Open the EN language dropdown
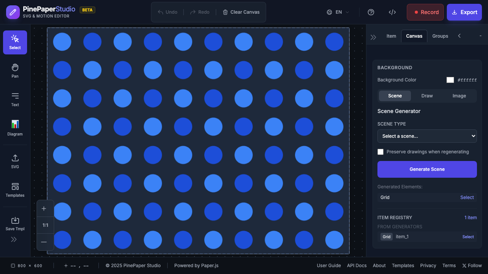The width and height of the screenshot is (488, 274). tap(337, 12)
